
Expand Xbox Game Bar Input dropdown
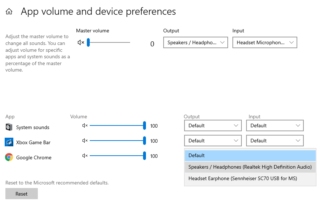click(x=275, y=141)
